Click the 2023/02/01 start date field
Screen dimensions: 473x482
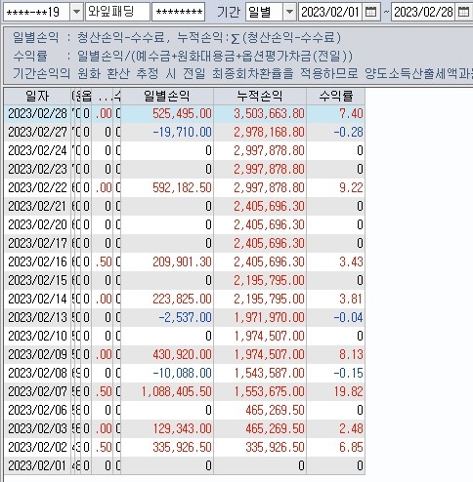(329, 12)
